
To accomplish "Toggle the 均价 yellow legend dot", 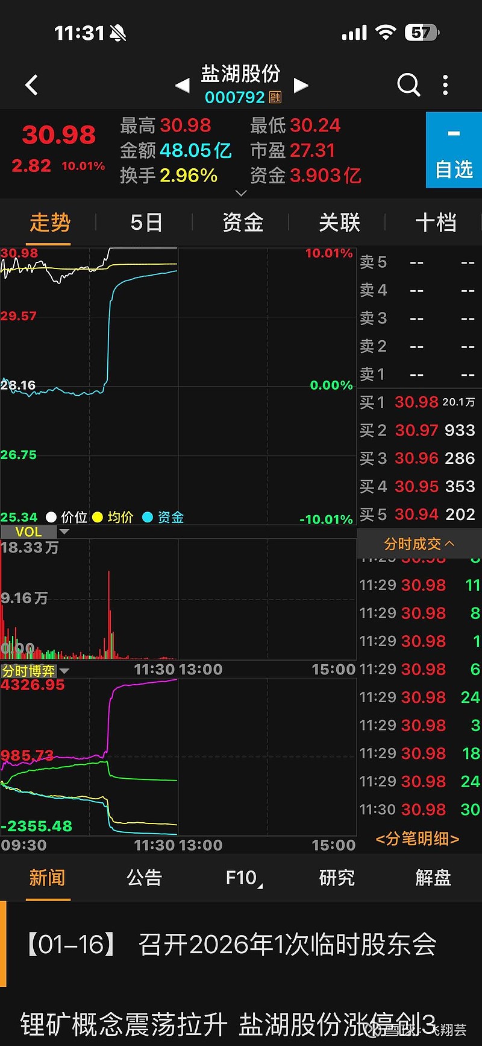I will (98, 517).
